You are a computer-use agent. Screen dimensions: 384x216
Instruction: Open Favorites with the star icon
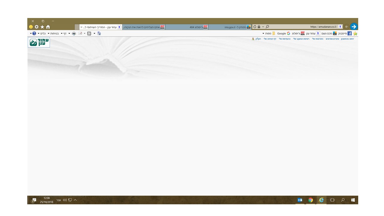pos(42,27)
